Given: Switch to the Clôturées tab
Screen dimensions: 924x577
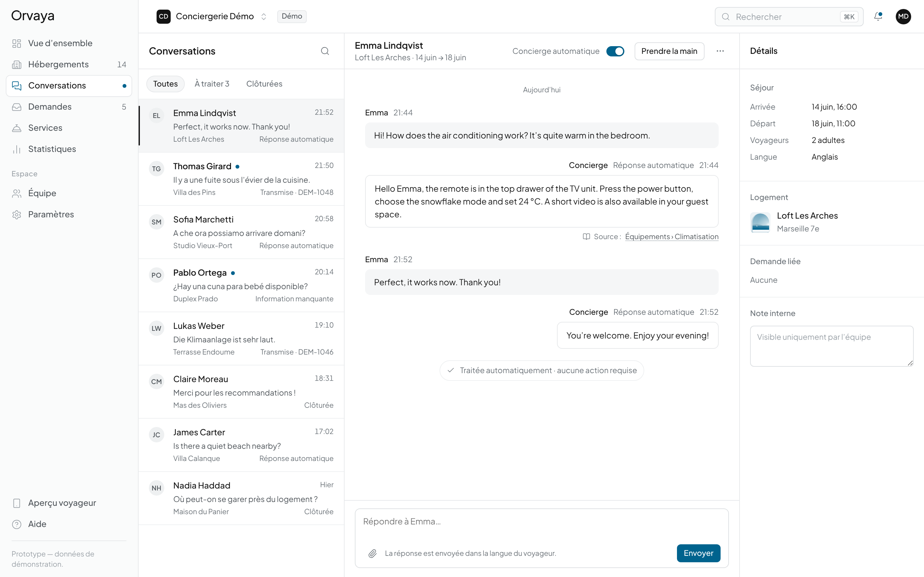Looking at the screenshot, I should pos(264,84).
